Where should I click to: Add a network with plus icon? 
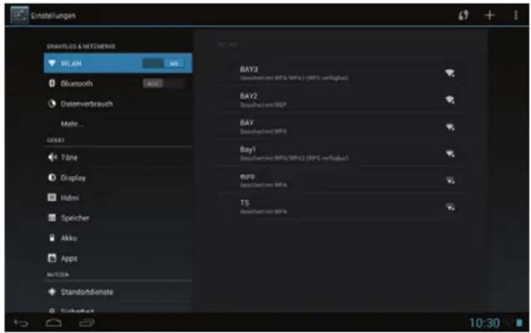(x=489, y=15)
